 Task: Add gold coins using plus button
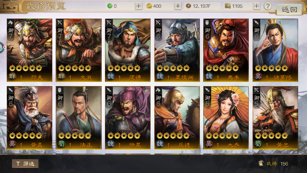pyautogui.click(x=178, y=6)
